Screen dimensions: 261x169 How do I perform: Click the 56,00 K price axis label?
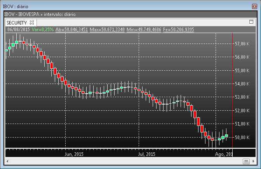(242, 57)
